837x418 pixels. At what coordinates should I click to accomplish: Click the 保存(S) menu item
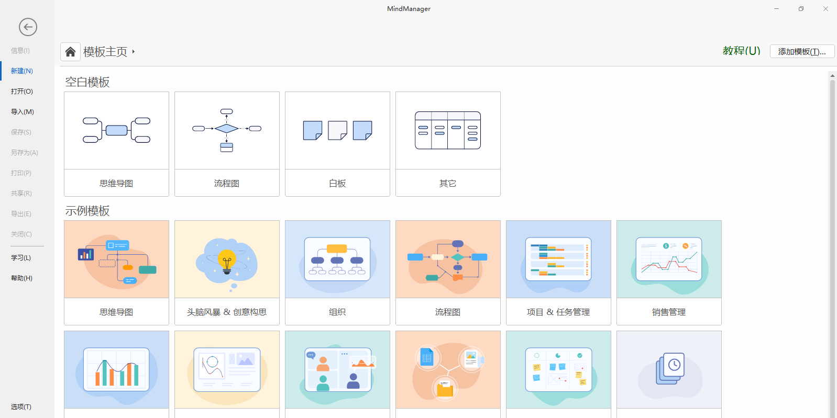[21, 132]
